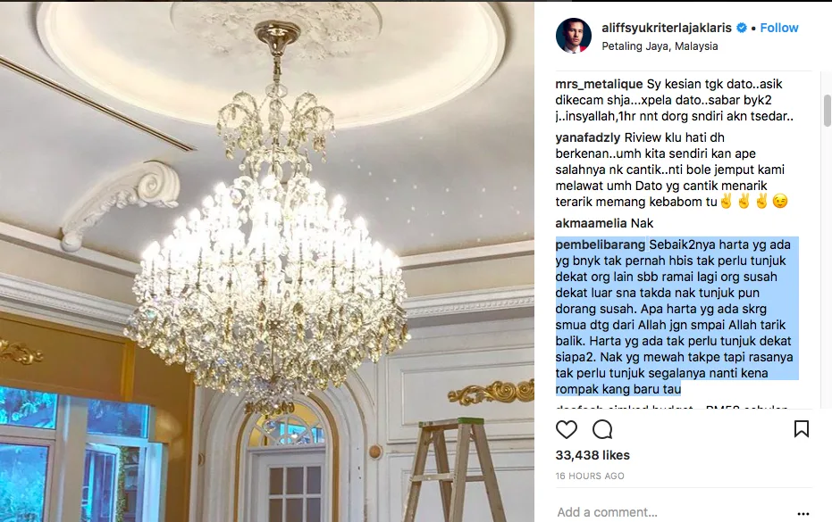This screenshot has width=832, height=522.
Task: Like the post with the heart icon
Action: (567, 429)
